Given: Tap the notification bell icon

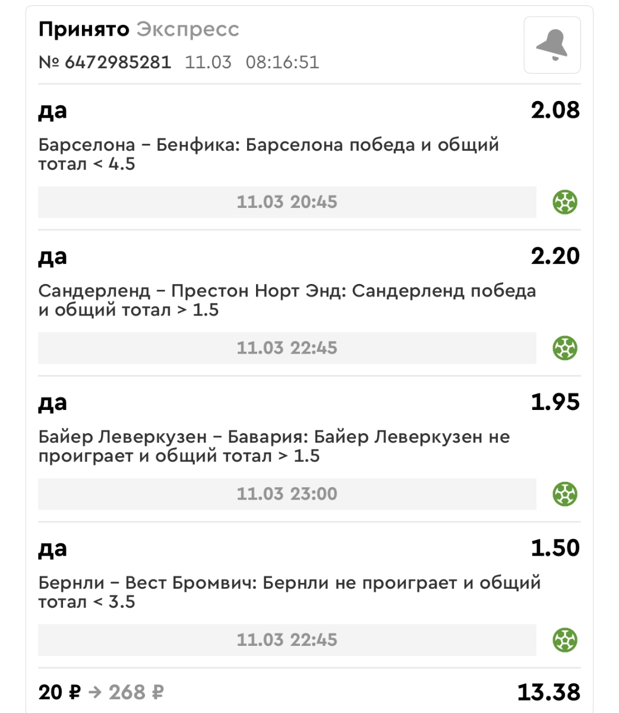Looking at the screenshot, I should click(x=552, y=45).
